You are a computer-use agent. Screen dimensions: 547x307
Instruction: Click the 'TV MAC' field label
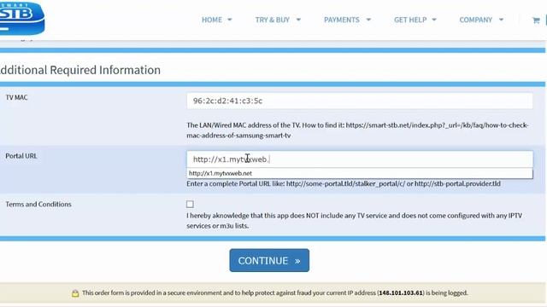(x=16, y=97)
